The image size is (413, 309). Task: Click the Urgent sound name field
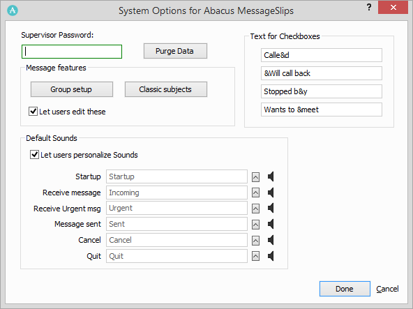point(177,208)
